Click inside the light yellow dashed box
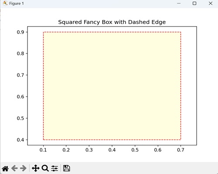Viewport: 218px width, 174px height. (112, 86)
